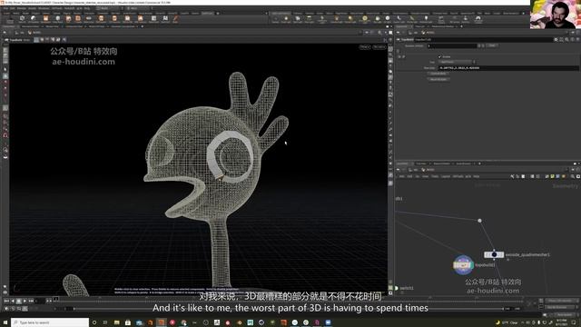Add a Gamepad Camera from the shelf
This screenshot has width=581, height=327.
[x=478, y=18]
